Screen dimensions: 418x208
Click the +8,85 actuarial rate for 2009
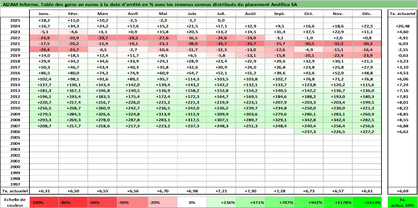click(x=403, y=114)
